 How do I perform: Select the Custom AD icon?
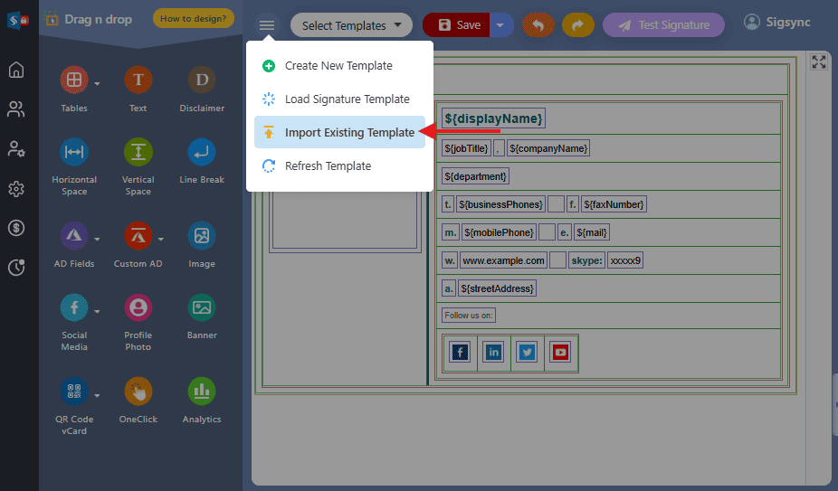[x=138, y=236]
